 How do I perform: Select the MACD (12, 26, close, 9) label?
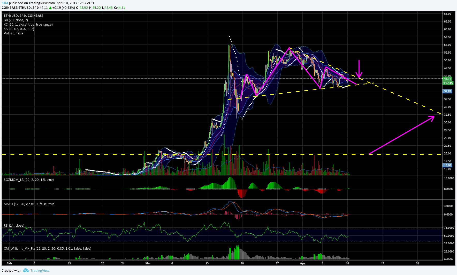pos(29,204)
